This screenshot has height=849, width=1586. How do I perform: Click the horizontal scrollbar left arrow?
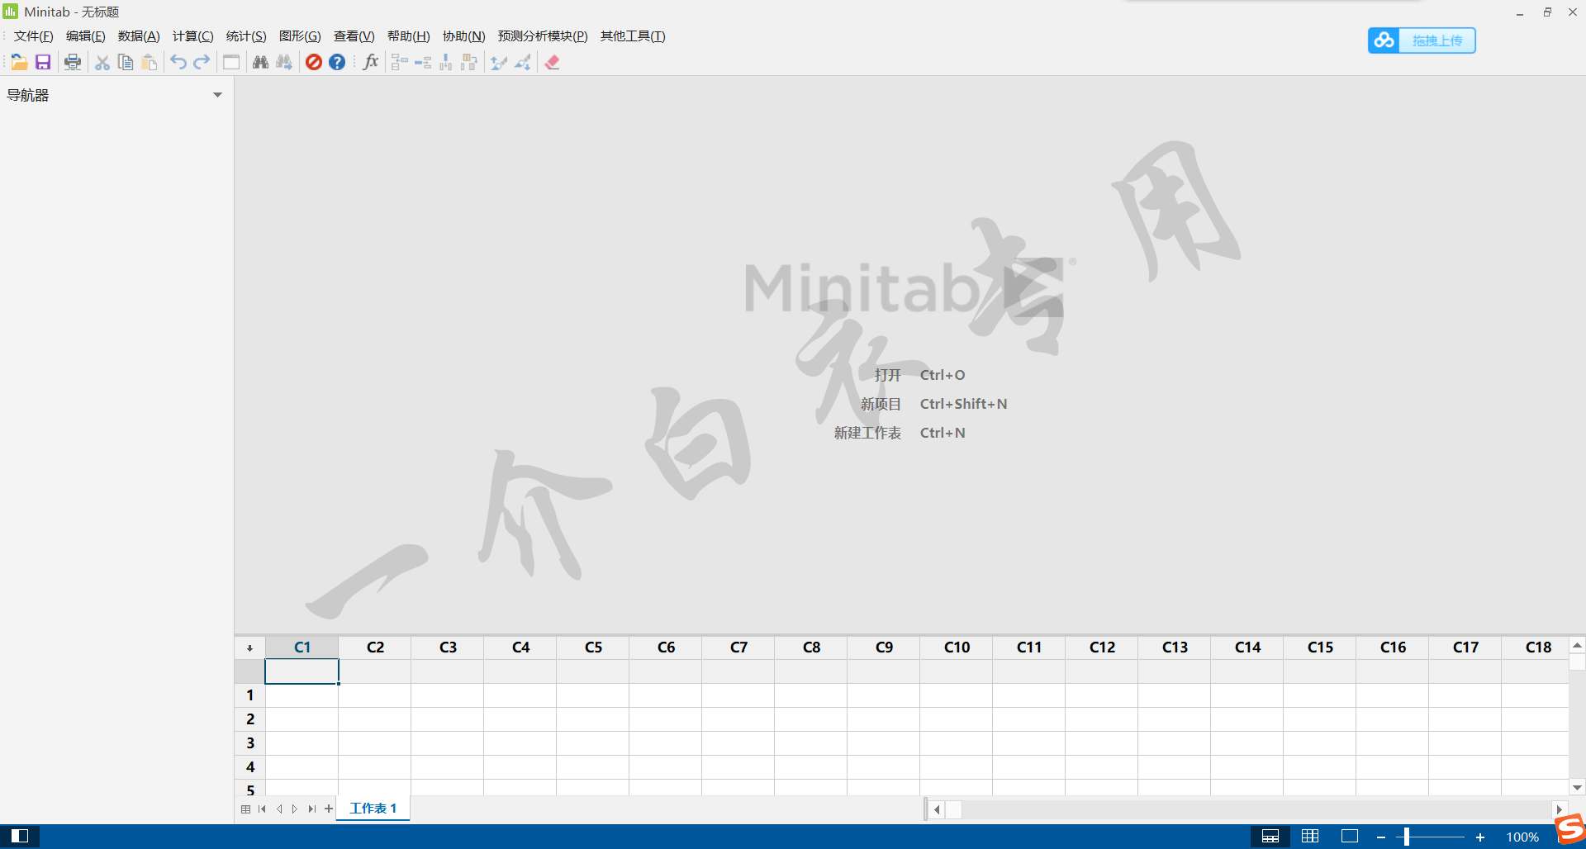(x=937, y=809)
